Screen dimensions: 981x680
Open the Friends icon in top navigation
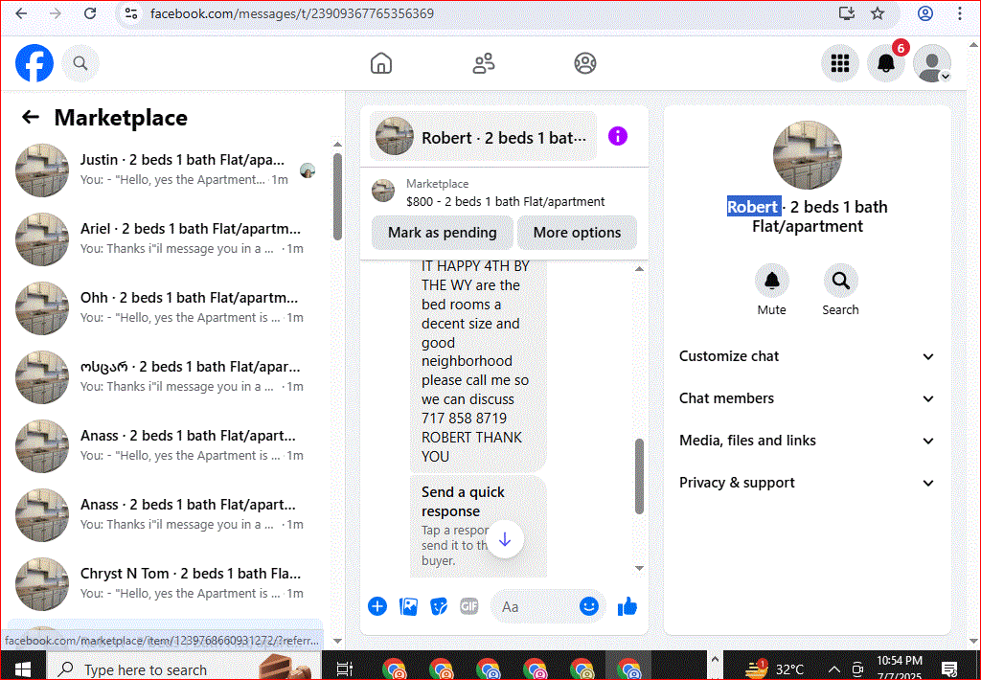click(x=484, y=63)
